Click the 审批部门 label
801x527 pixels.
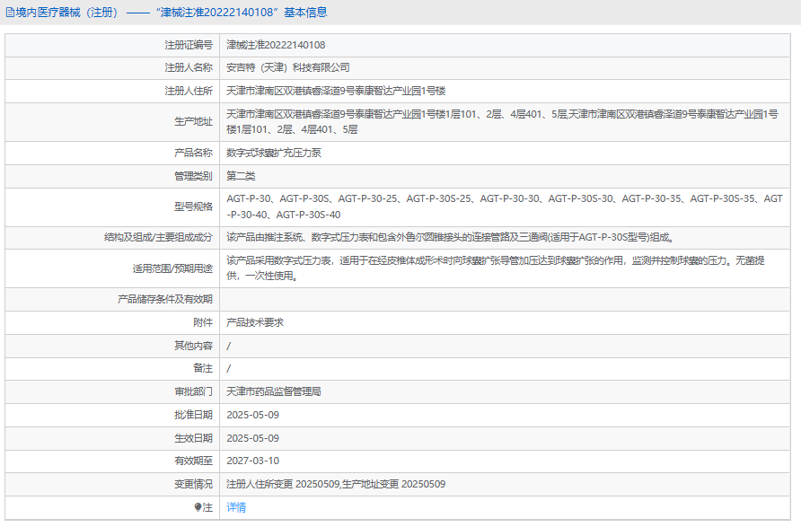pos(194,391)
